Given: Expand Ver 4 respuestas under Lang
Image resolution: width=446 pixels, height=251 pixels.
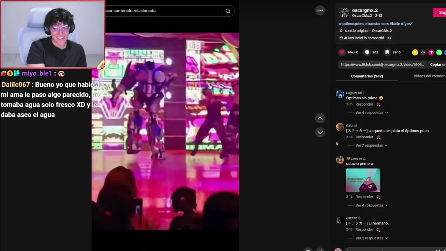Looking at the screenshot, I should [371, 205].
